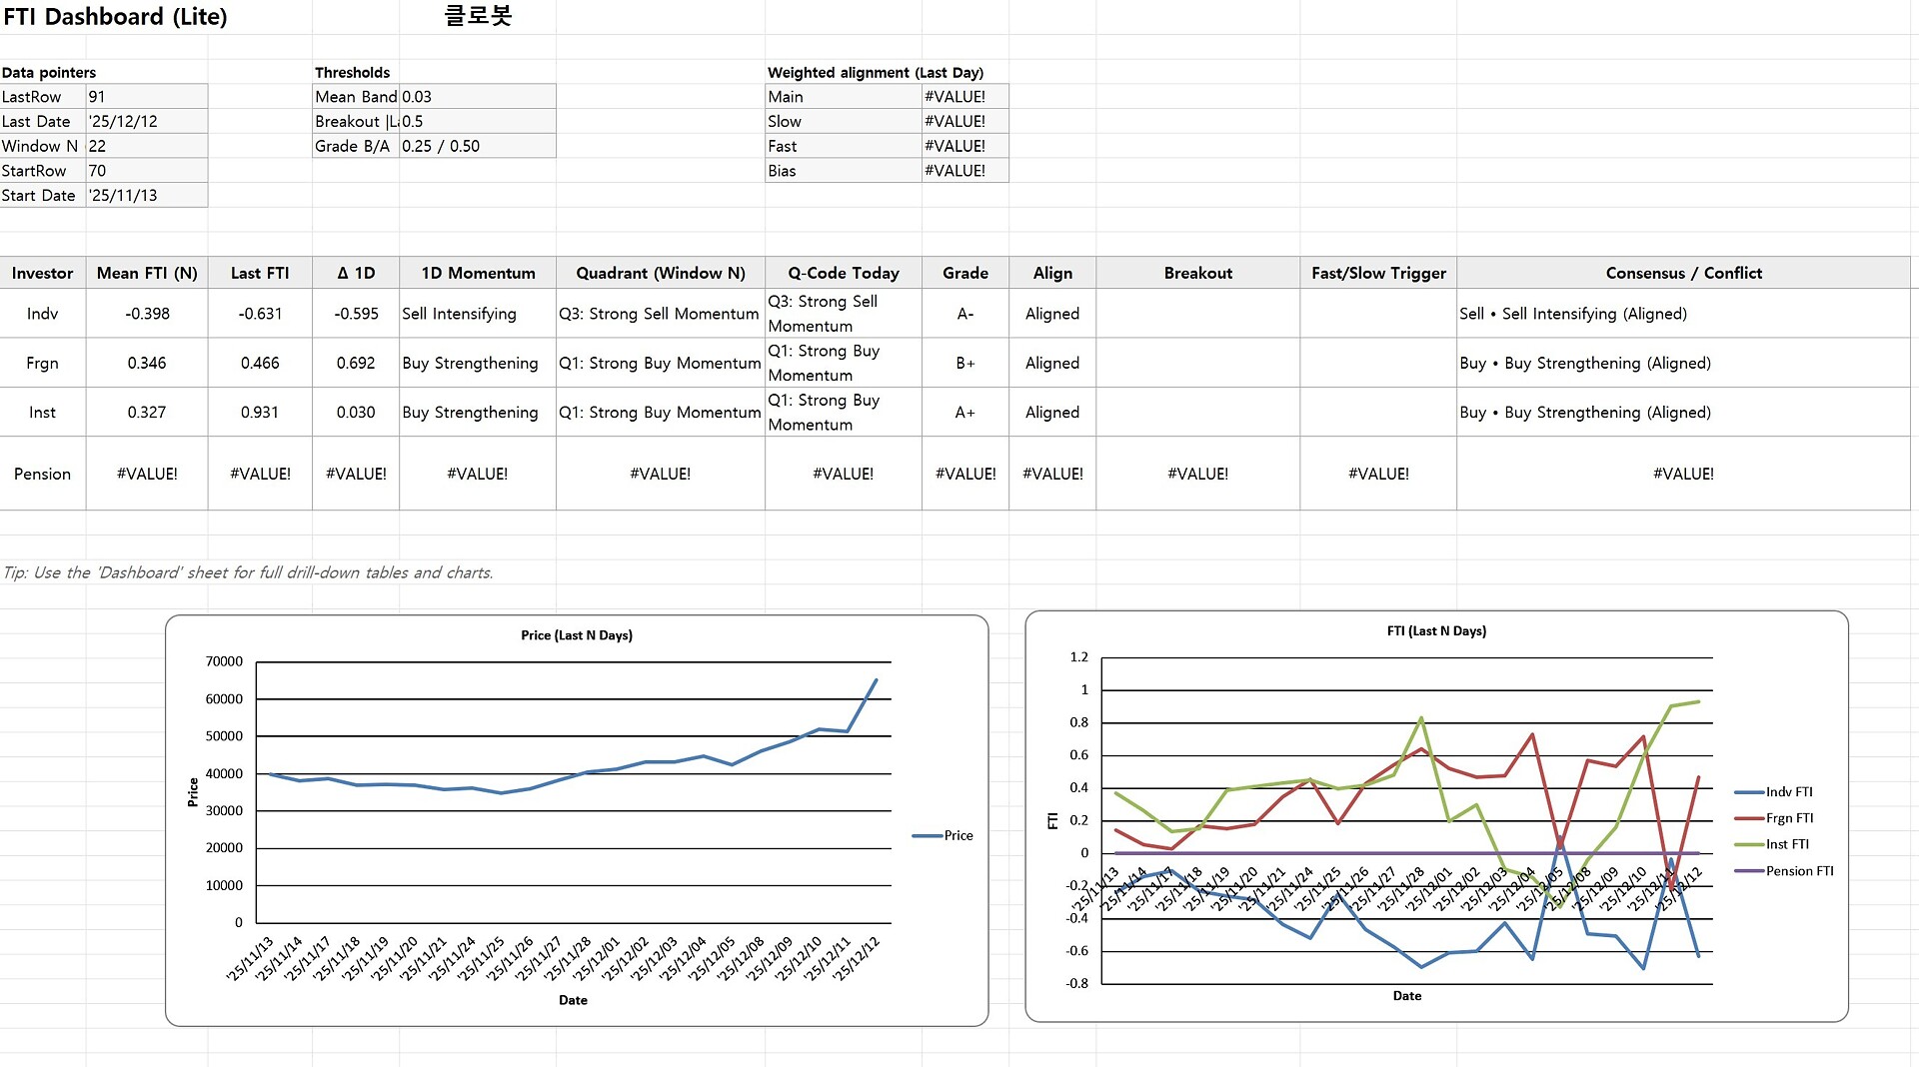Click the 'Frgn' investor row label

[43, 363]
